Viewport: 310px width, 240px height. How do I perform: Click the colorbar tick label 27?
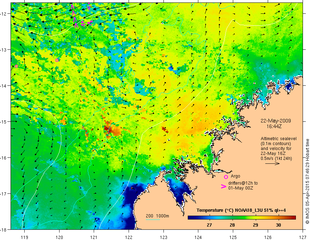tap(209, 225)
